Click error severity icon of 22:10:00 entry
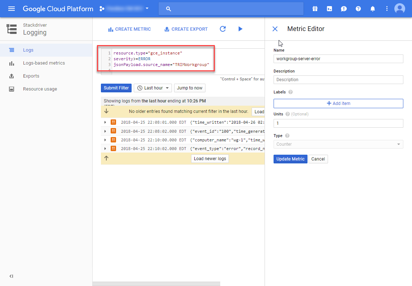 (x=113, y=140)
